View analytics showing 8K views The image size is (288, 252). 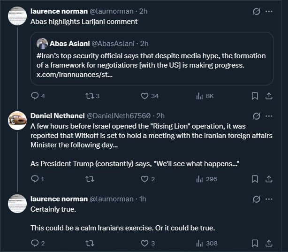[x=199, y=96]
